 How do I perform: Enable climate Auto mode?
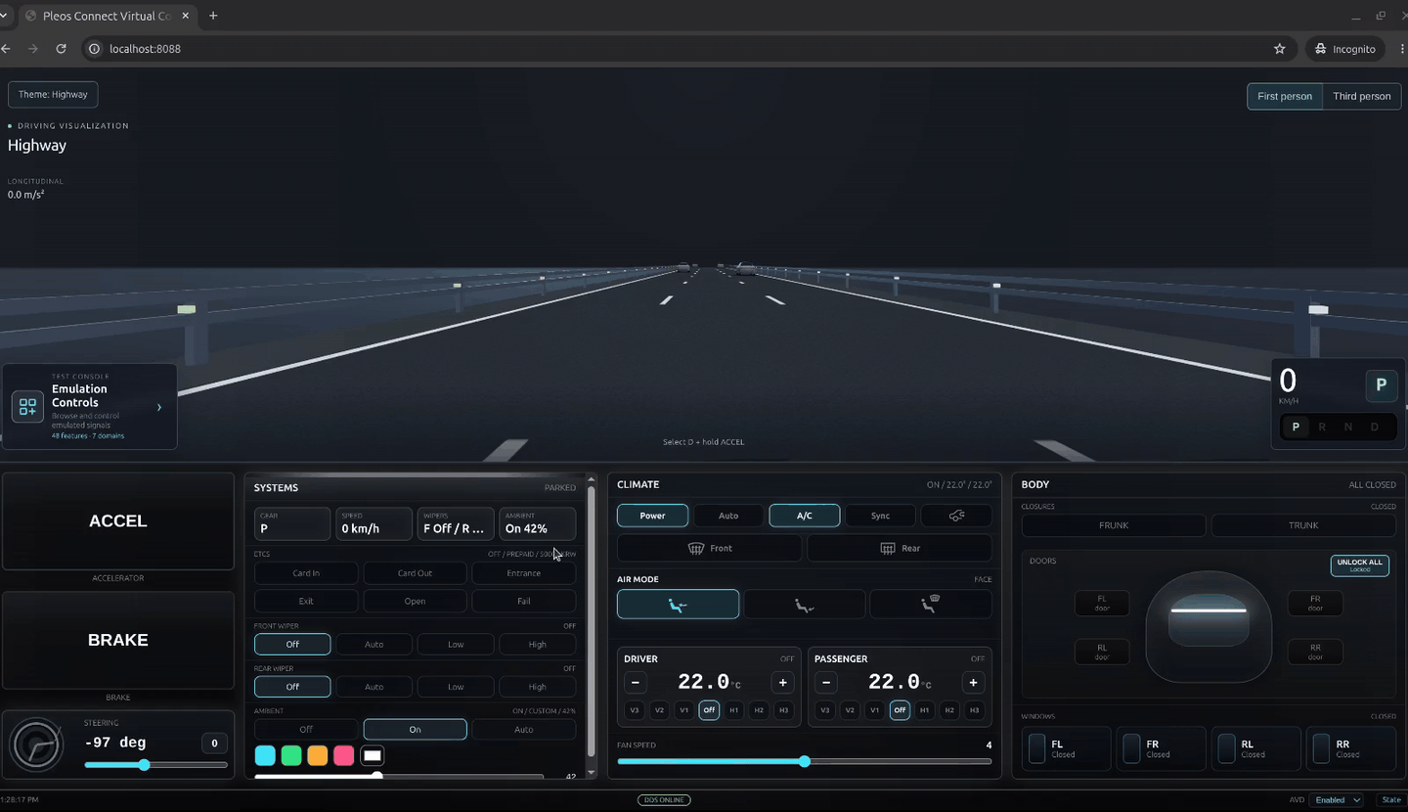click(x=728, y=516)
